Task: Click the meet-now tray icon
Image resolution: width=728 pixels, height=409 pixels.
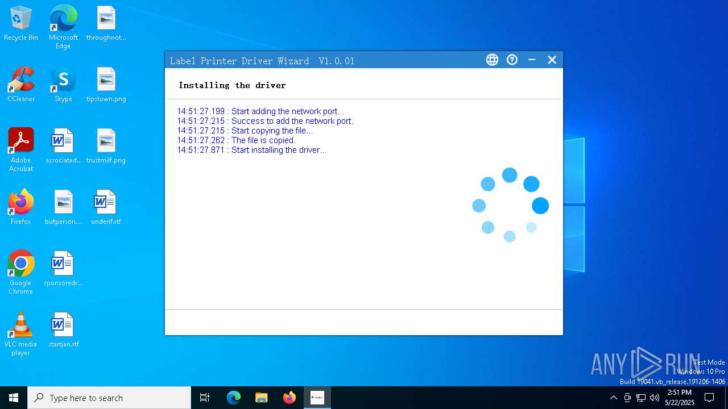Action: coord(627,398)
